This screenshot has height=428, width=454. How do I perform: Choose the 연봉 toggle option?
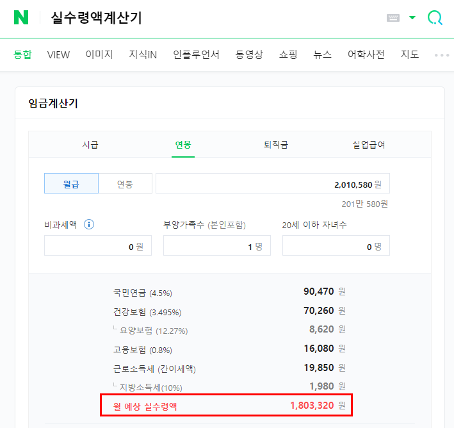pos(125,183)
